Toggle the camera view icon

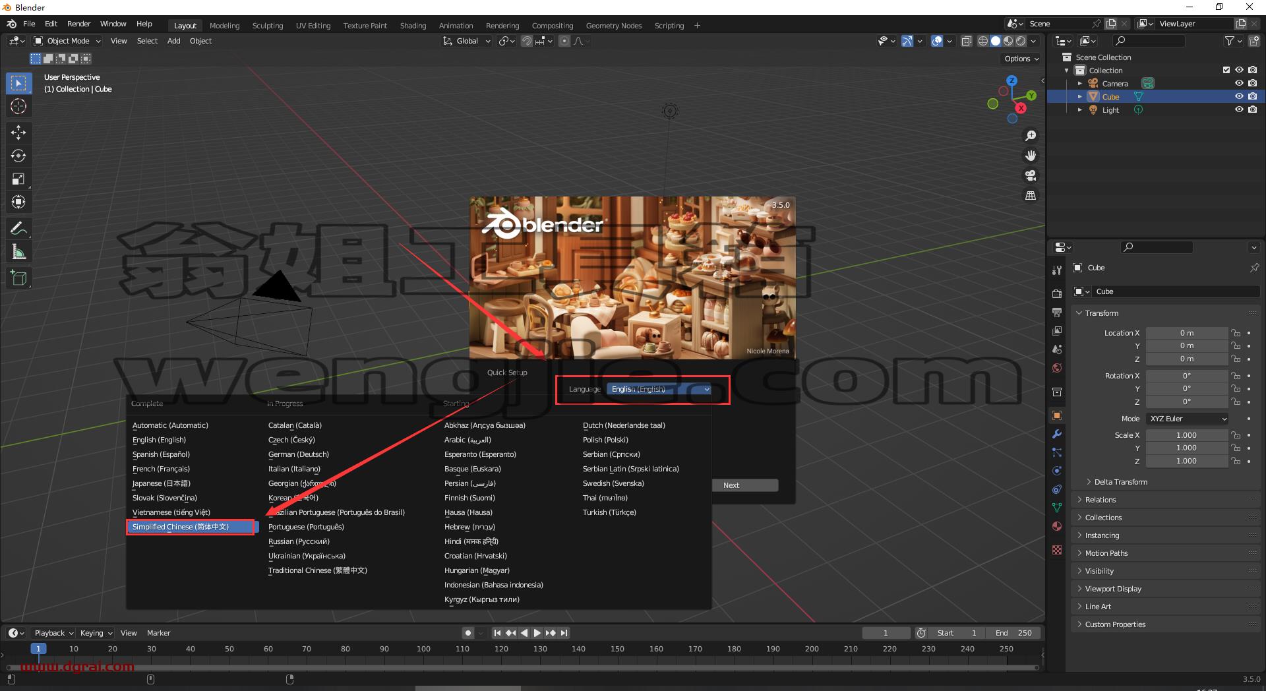1031,175
